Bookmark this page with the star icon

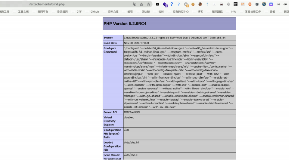149,4
